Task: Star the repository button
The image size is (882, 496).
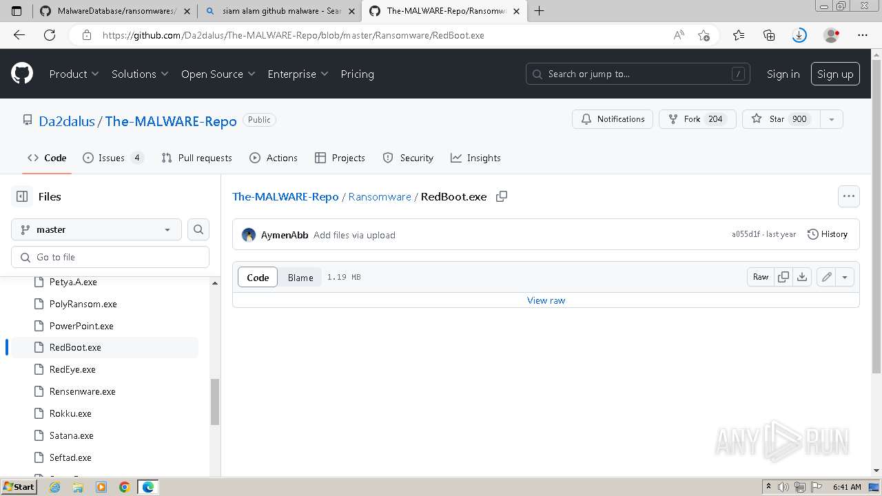Action: tap(781, 119)
